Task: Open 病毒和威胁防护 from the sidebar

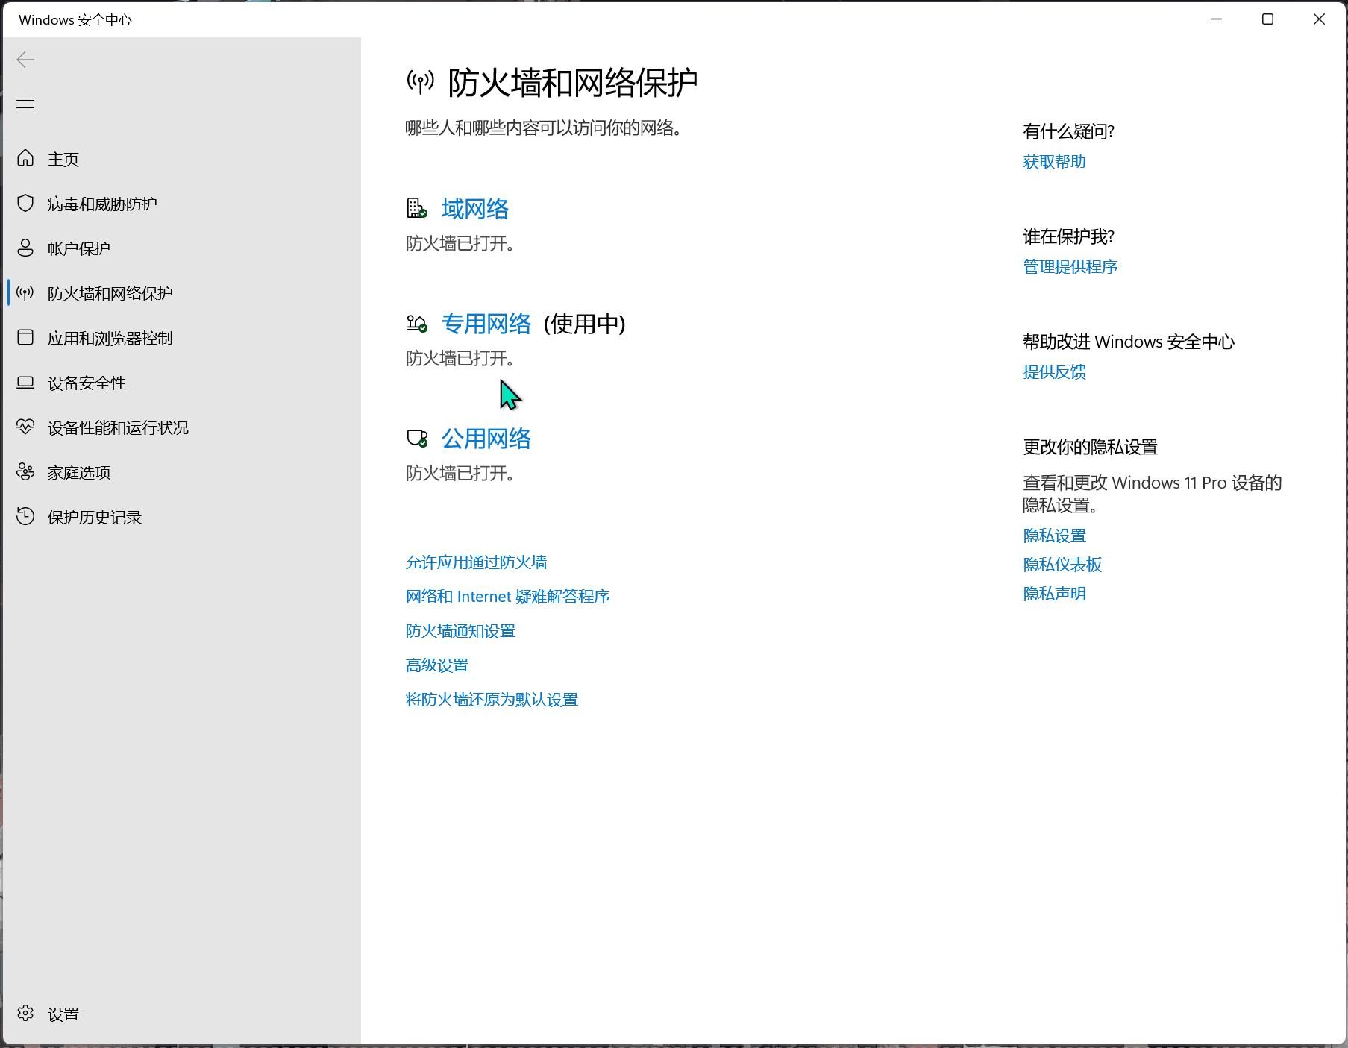Action: click(x=101, y=203)
